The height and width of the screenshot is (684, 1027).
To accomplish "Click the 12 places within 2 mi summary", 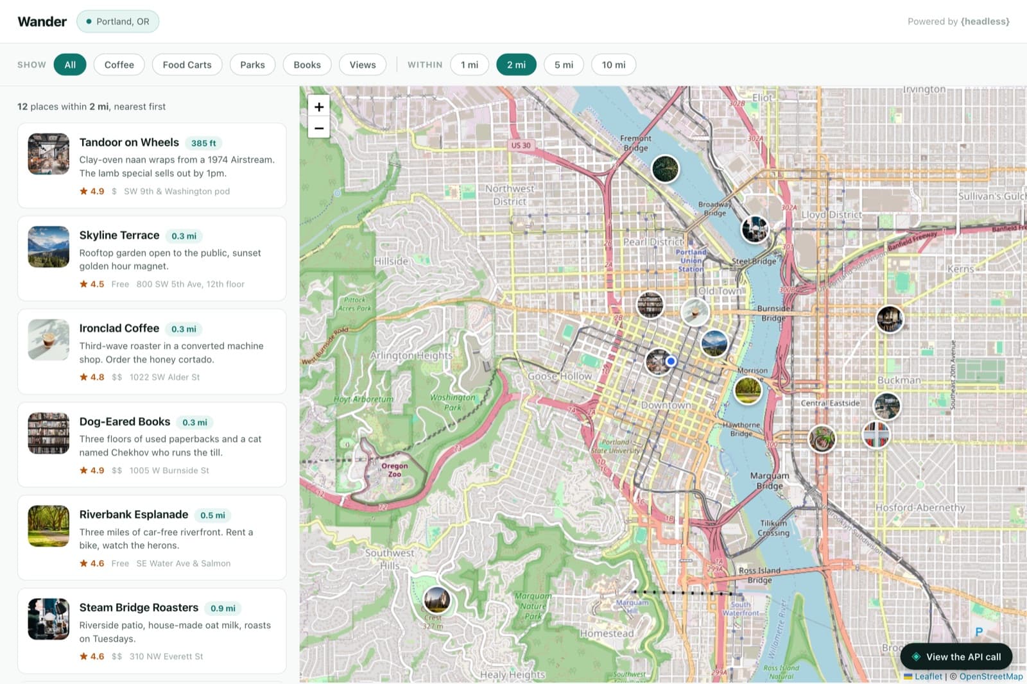I will click(x=92, y=107).
